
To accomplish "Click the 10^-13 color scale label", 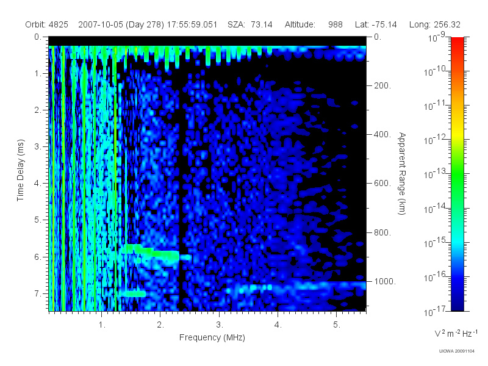I will [x=436, y=174].
